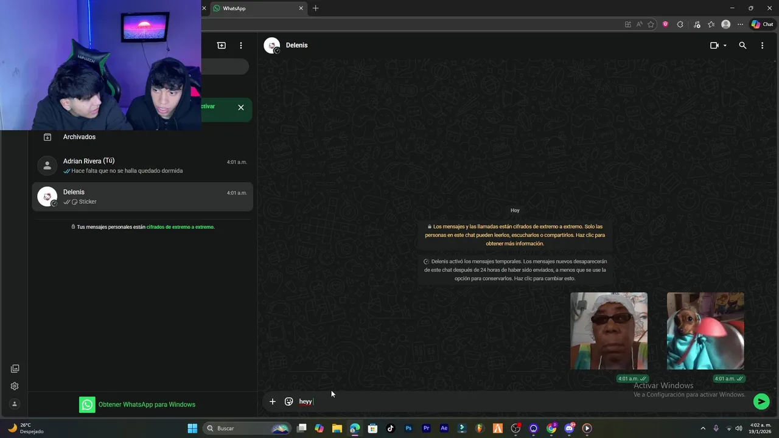Open the chat list three-dot menu

(241, 46)
